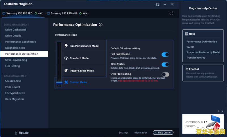Show next help center banner
Image resolution: width=227 pixels, height=137 pixels.
[x=222, y=111]
